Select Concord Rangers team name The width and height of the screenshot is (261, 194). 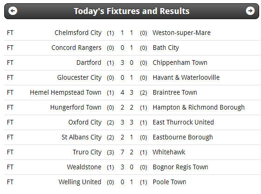tap(76, 48)
